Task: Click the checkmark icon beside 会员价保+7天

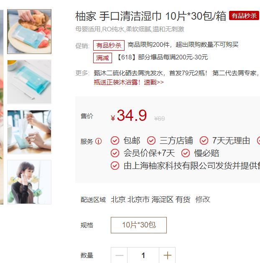Action: (115, 153)
